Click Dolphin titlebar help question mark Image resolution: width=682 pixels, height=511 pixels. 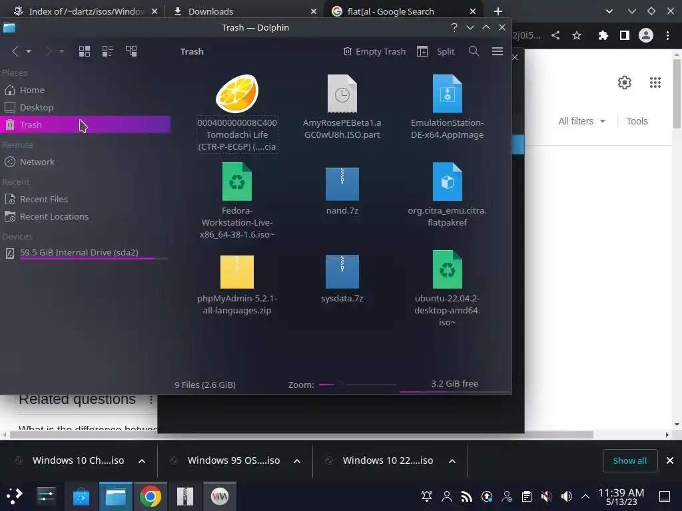454,27
